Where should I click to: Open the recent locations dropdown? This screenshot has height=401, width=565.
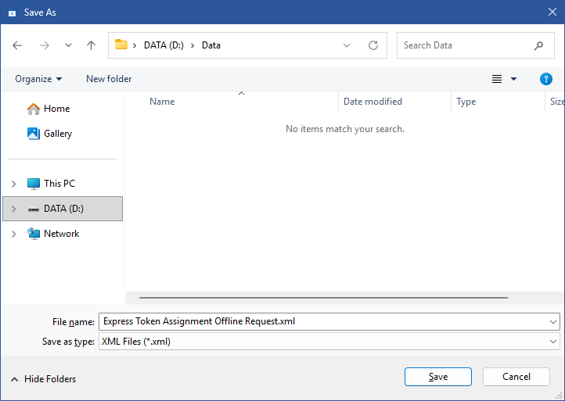(68, 45)
